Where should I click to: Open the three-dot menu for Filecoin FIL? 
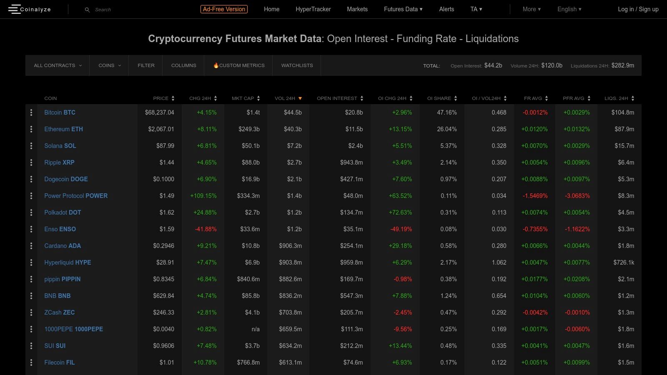coord(31,362)
